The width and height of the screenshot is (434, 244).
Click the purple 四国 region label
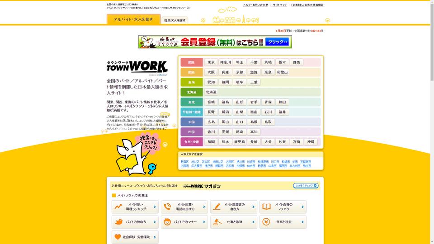click(x=192, y=132)
